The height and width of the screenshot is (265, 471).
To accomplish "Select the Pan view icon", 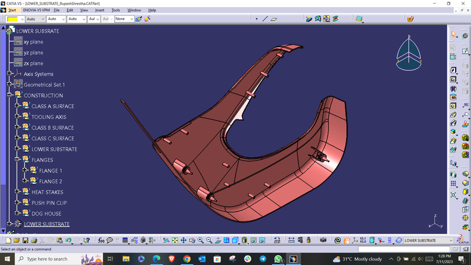I will (183, 240).
